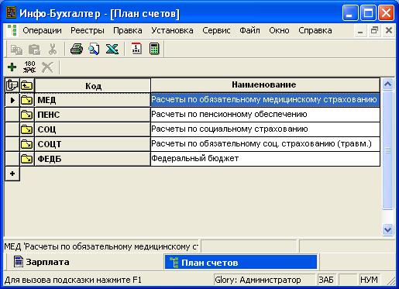Export to Excel icon
This screenshot has height=289, width=399.
tap(112, 49)
